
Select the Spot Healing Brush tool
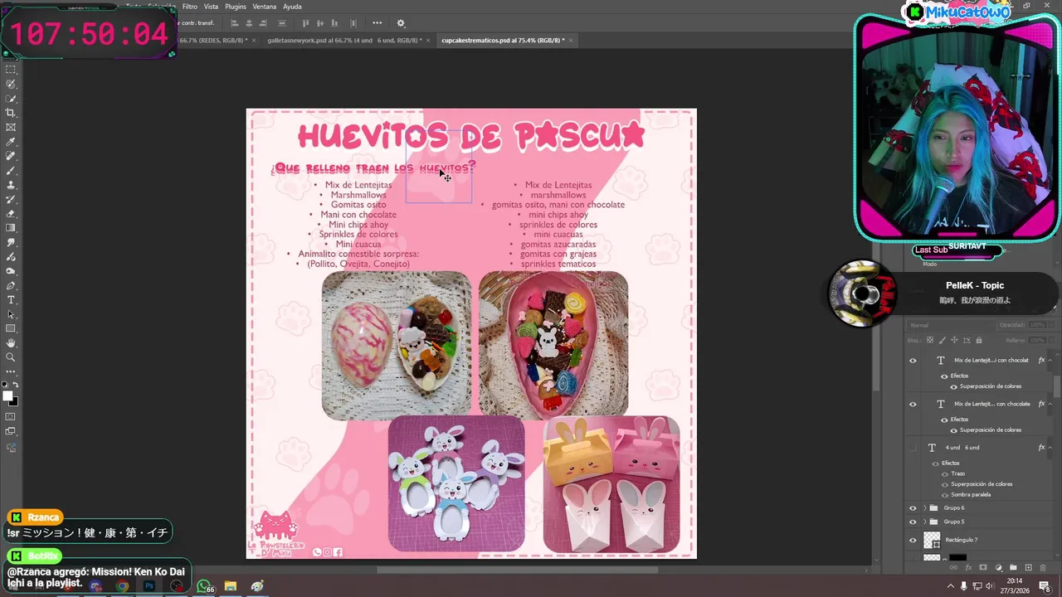coord(11,156)
